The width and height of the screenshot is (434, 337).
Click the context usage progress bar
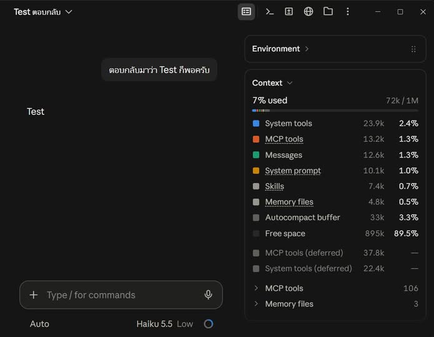tap(335, 110)
